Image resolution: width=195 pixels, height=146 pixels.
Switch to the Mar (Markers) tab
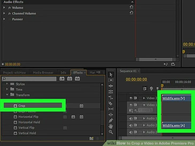(92, 73)
